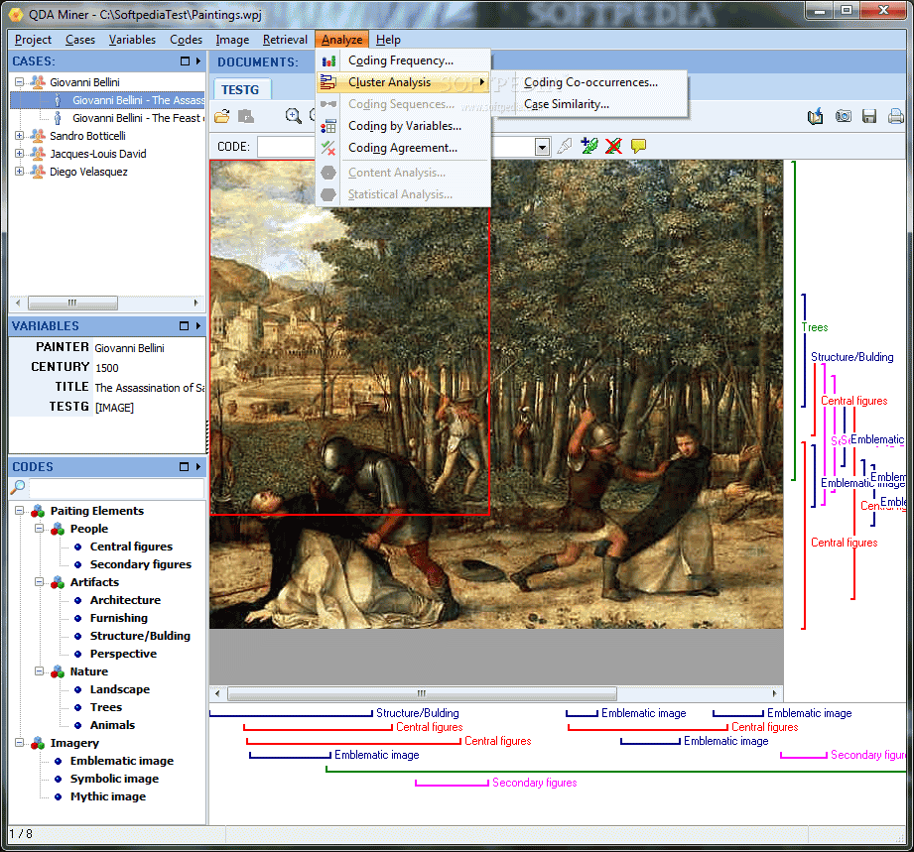Open the Project menu
Screen dimensions: 914x852
click(33, 40)
